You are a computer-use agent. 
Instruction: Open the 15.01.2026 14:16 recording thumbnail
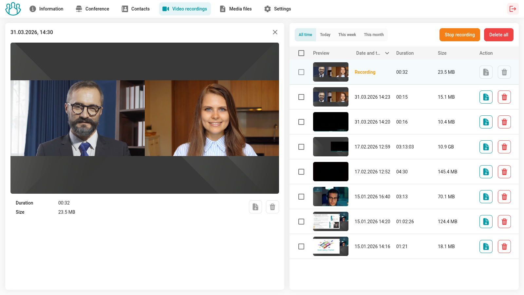tap(330, 246)
